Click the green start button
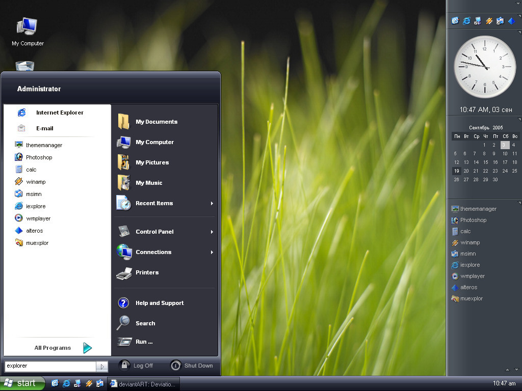Viewport: 522px width, 391px height. pyautogui.click(x=22, y=383)
